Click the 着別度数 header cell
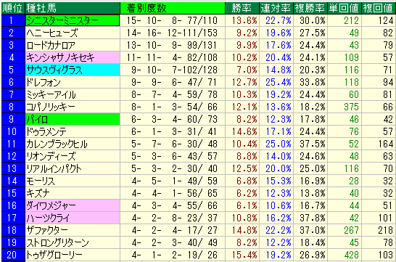 coord(173,8)
